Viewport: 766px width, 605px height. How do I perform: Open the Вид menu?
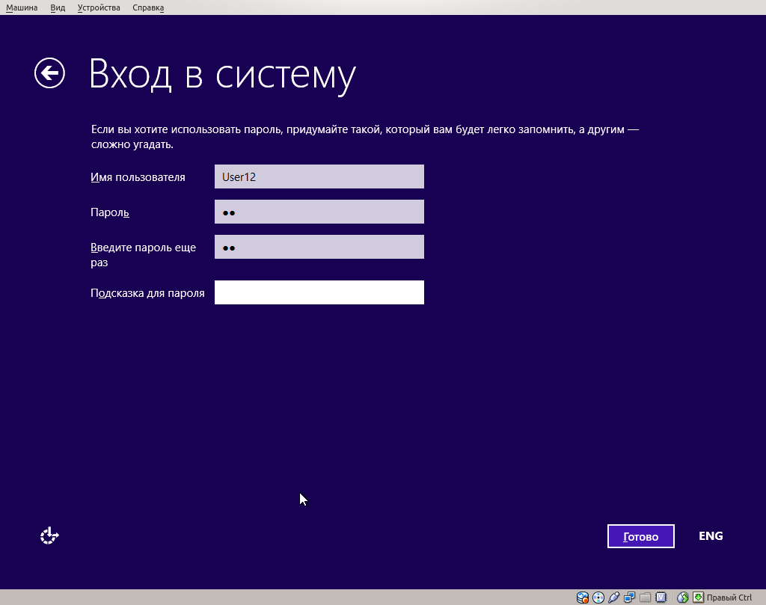[x=57, y=7]
